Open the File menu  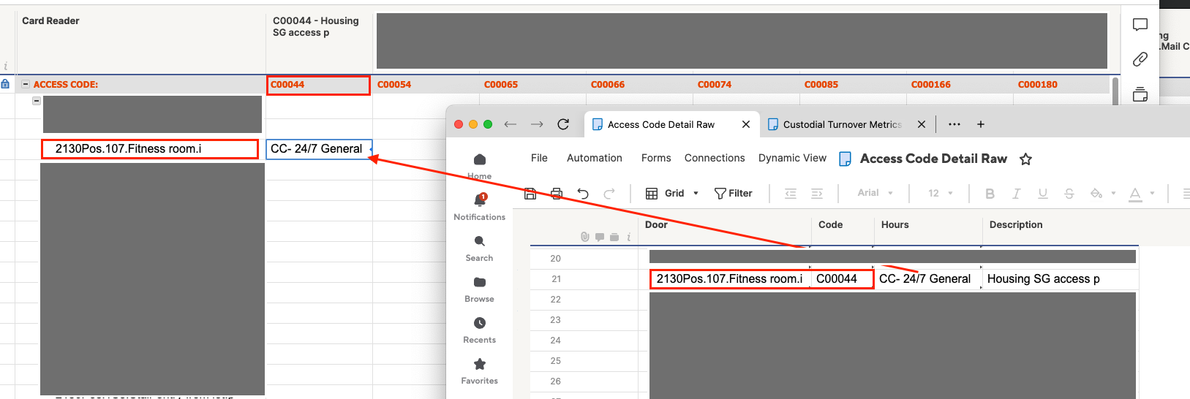click(x=539, y=158)
